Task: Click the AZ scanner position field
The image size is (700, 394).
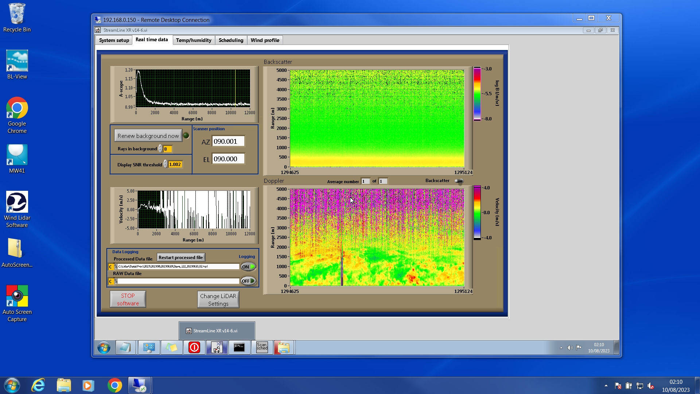Action: coord(228,142)
